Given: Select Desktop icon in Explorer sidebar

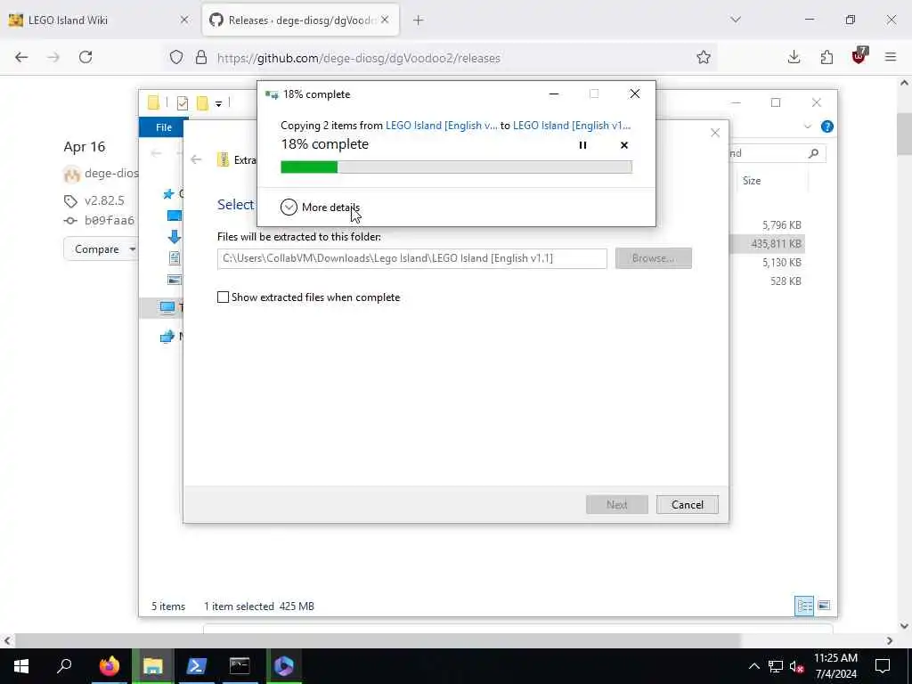Looking at the screenshot, I should pos(174,216).
